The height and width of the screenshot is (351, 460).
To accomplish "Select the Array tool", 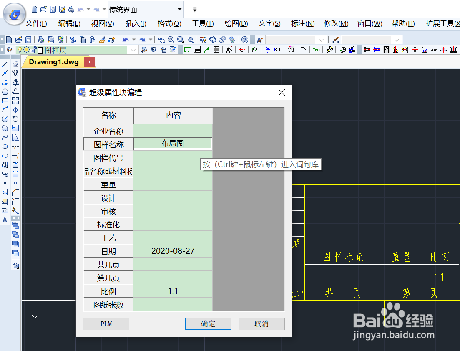I will click(15, 101).
